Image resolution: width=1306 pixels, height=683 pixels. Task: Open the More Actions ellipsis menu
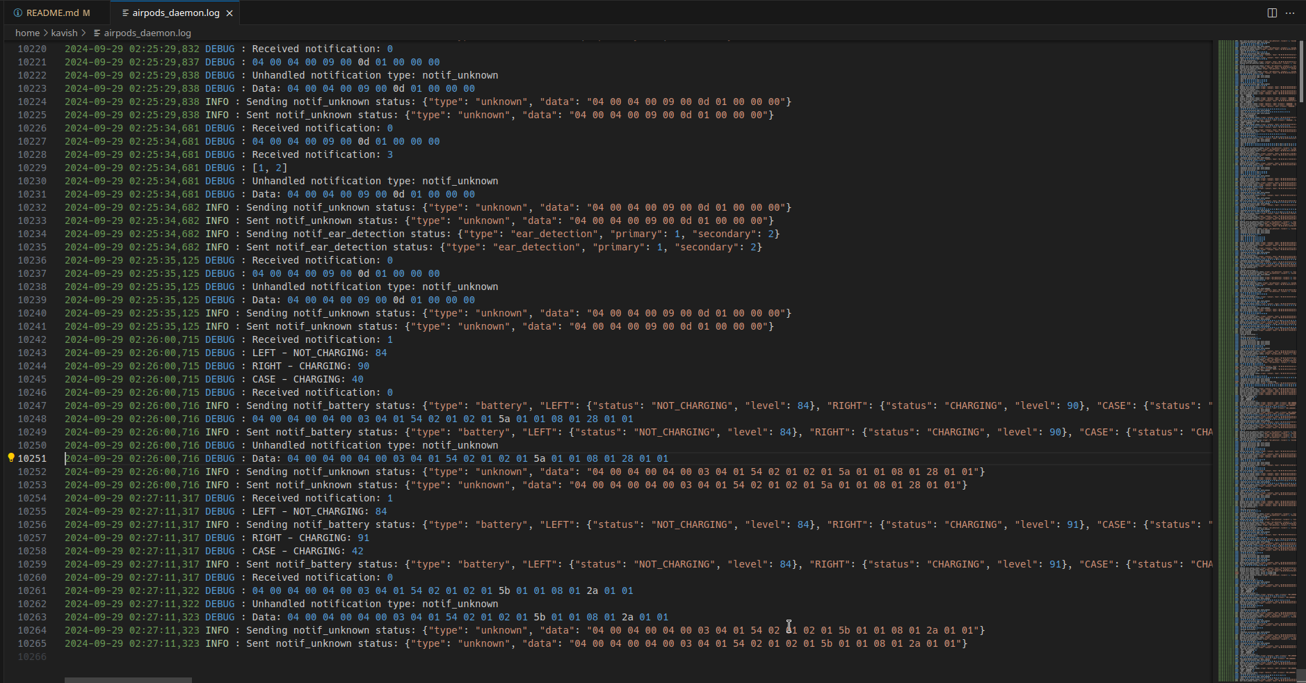(x=1290, y=12)
